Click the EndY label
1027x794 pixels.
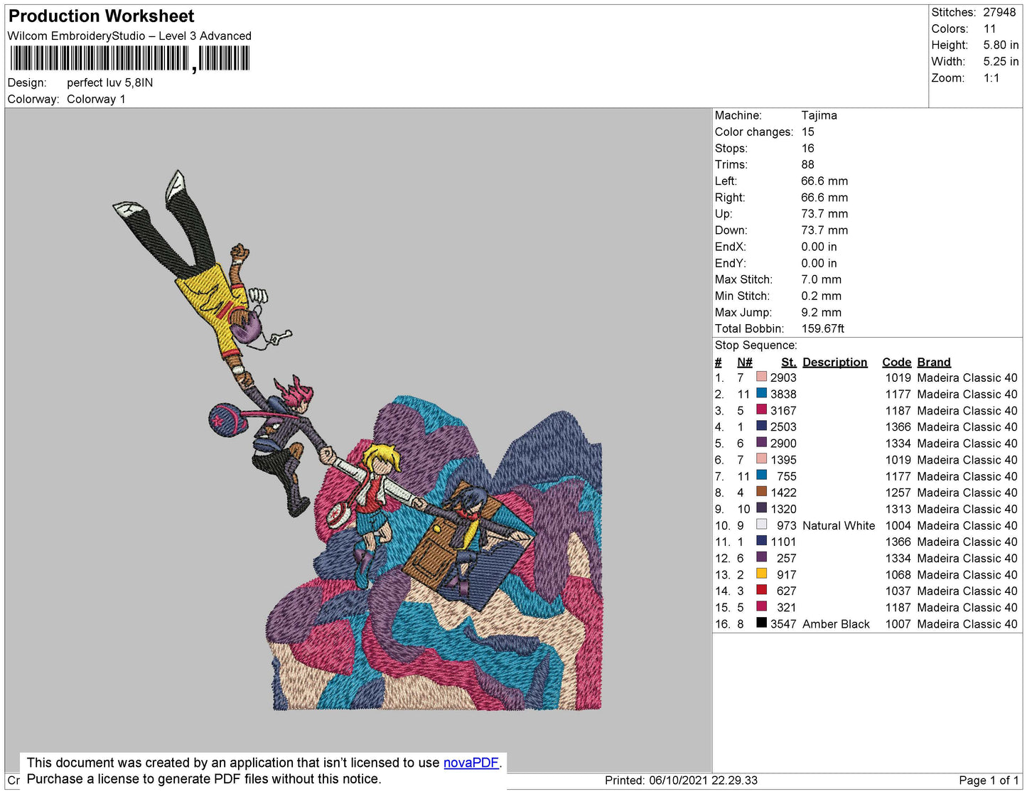731,263
